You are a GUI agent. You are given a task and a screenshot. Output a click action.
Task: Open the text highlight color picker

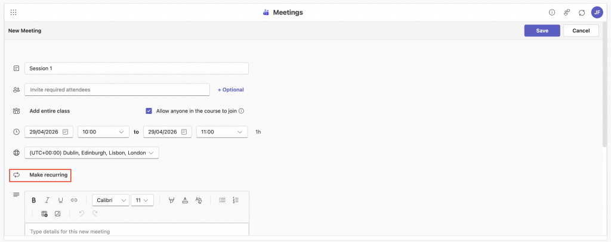coord(171,200)
